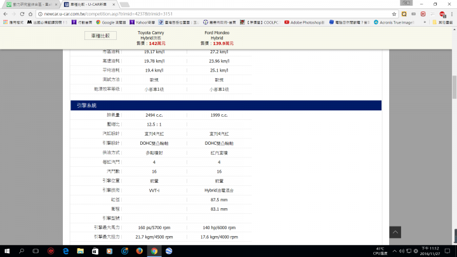This screenshot has height=257, width=457.
Task: Click the 車種比較 button
Action: (x=100, y=36)
